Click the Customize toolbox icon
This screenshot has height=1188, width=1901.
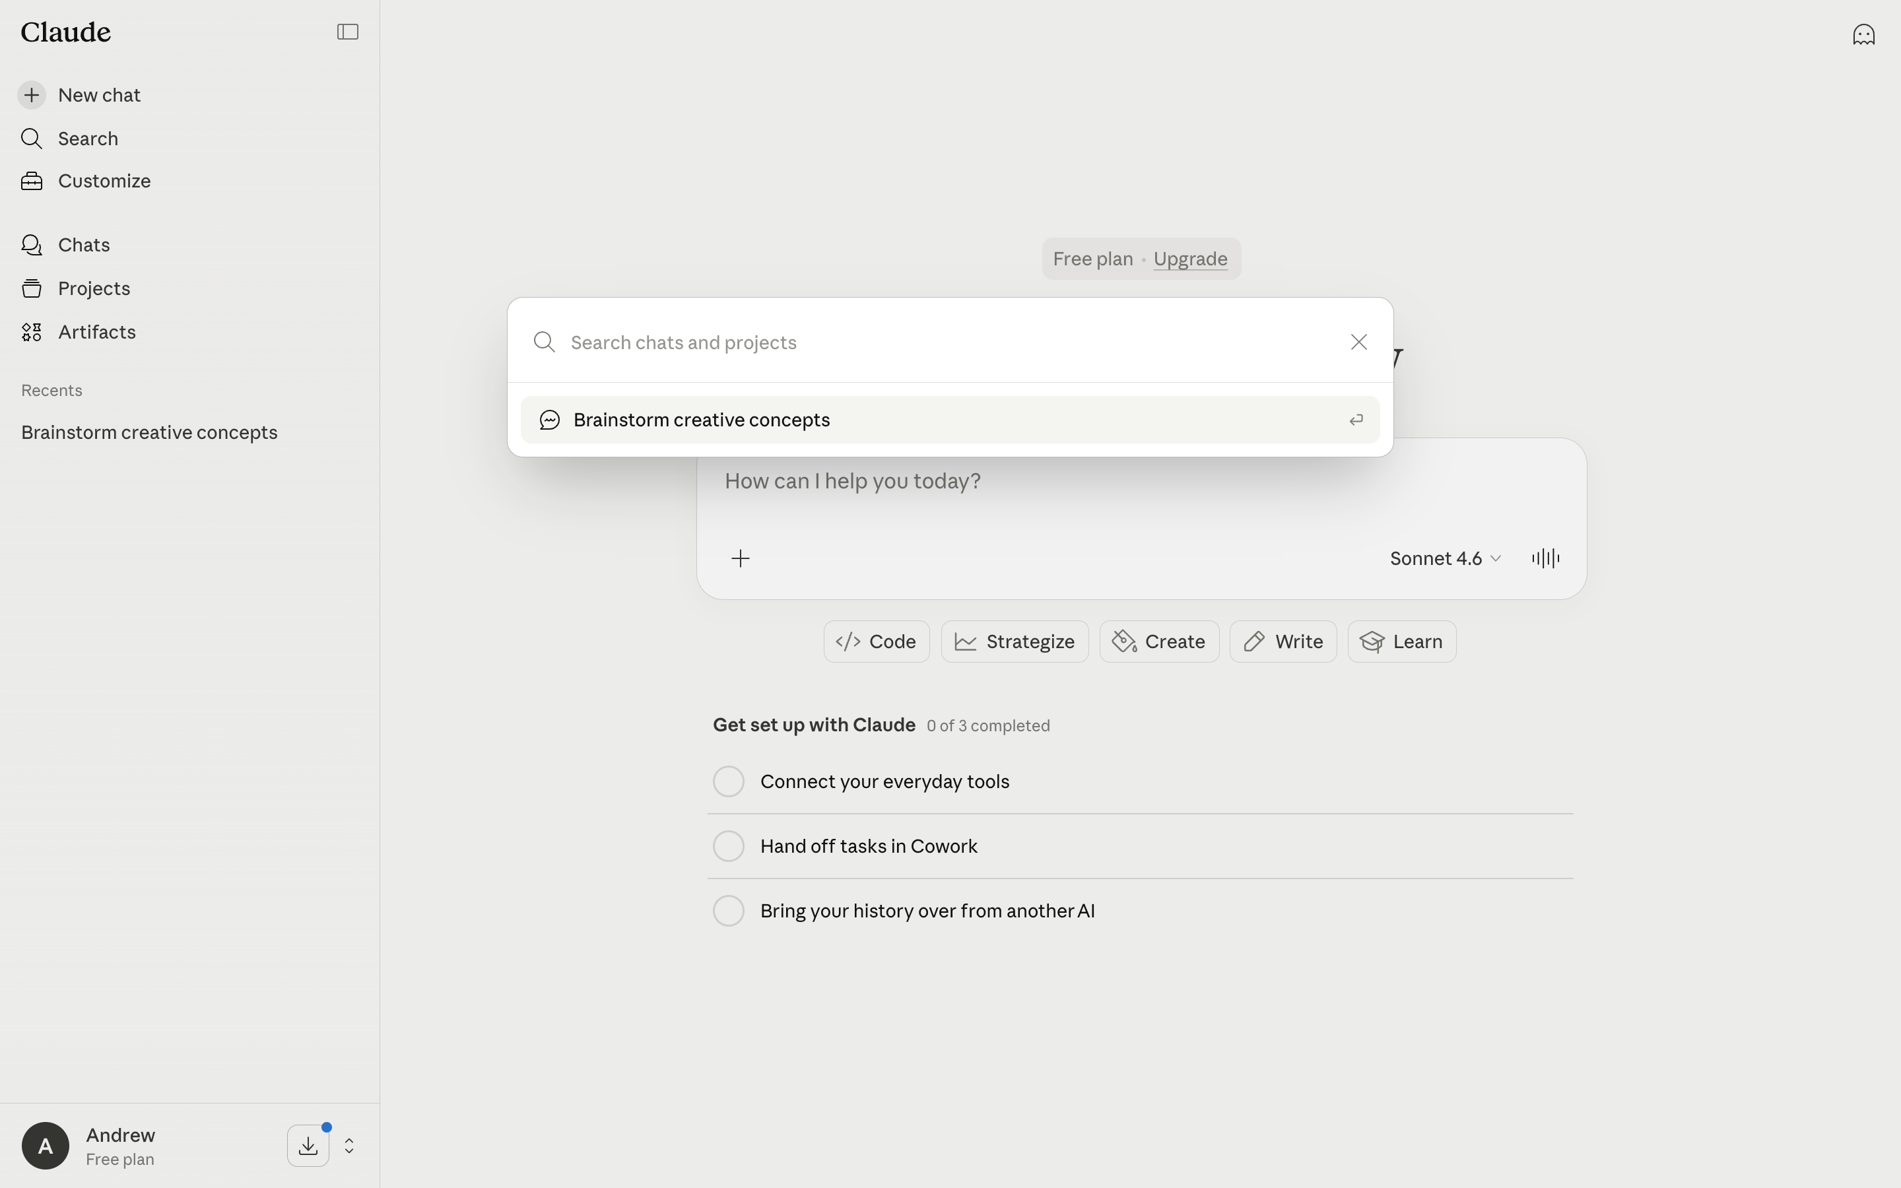pos(32,181)
